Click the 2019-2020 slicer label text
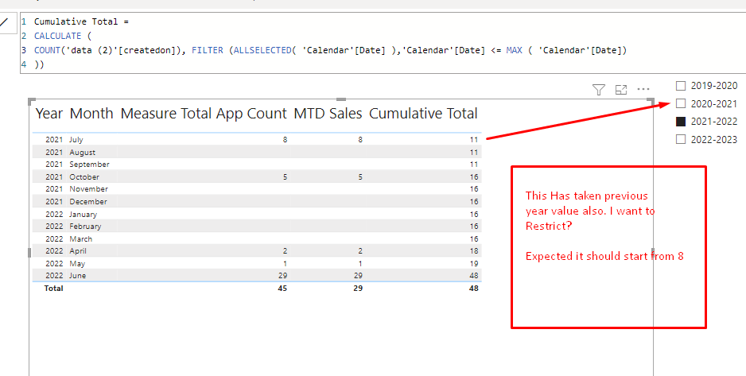 [x=714, y=86]
